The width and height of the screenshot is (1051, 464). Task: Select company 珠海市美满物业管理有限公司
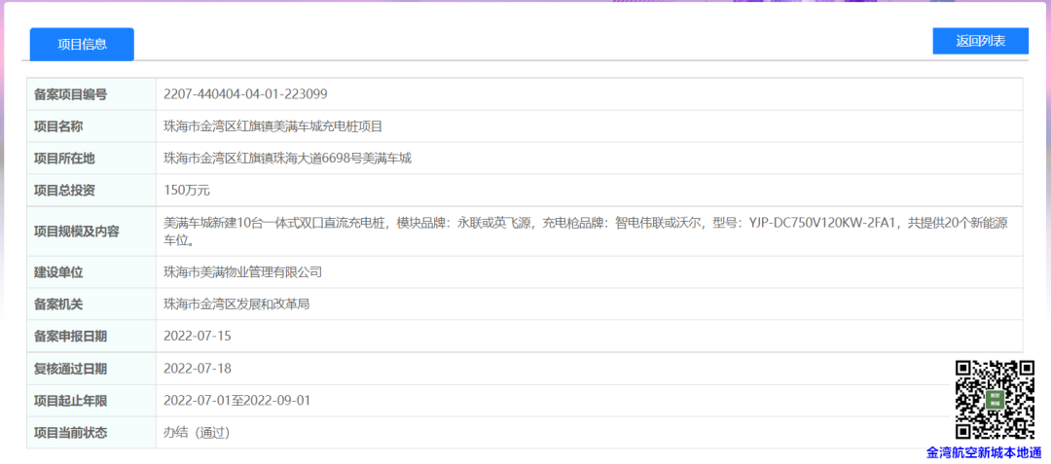click(x=242, y=272)
